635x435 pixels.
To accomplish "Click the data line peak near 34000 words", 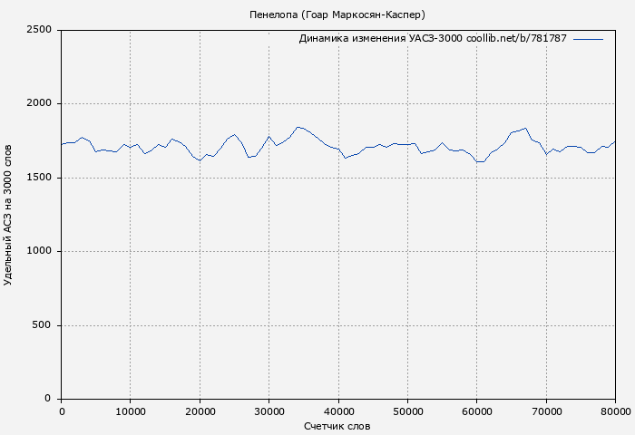I will click(x=298, y=127).
